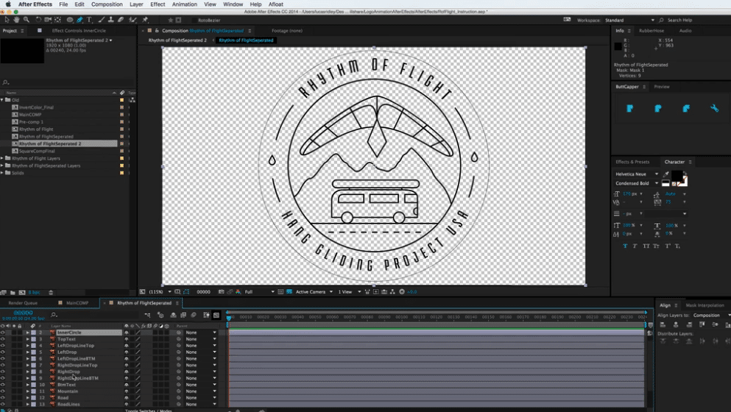Image resolution: width=731 pixels, height=412 pixels.
Task: Select the Pen tool
Action: pyautogui.click(x=80, y=20)
